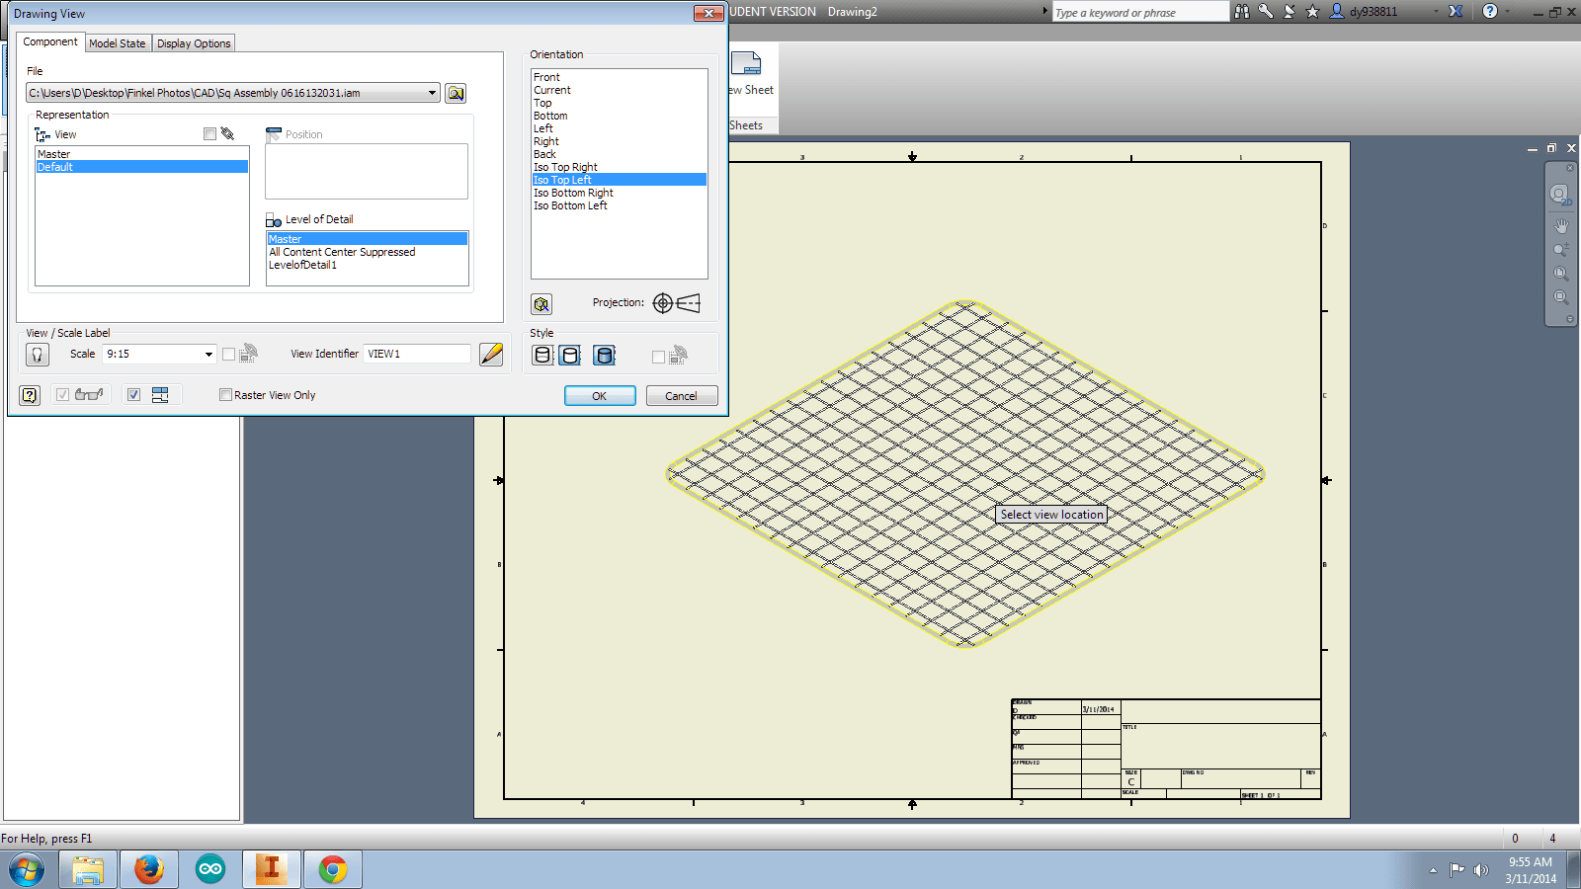Select the Shaded style icon
The height and width of the screenshot is (889, 1581).
605,355
